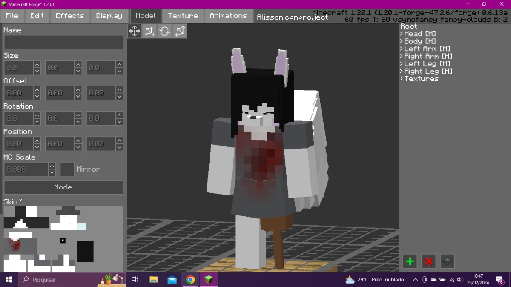Open the Windows Start menu
Image resolution: width=511 pixels, height=287 pixels.
[9, 280]
